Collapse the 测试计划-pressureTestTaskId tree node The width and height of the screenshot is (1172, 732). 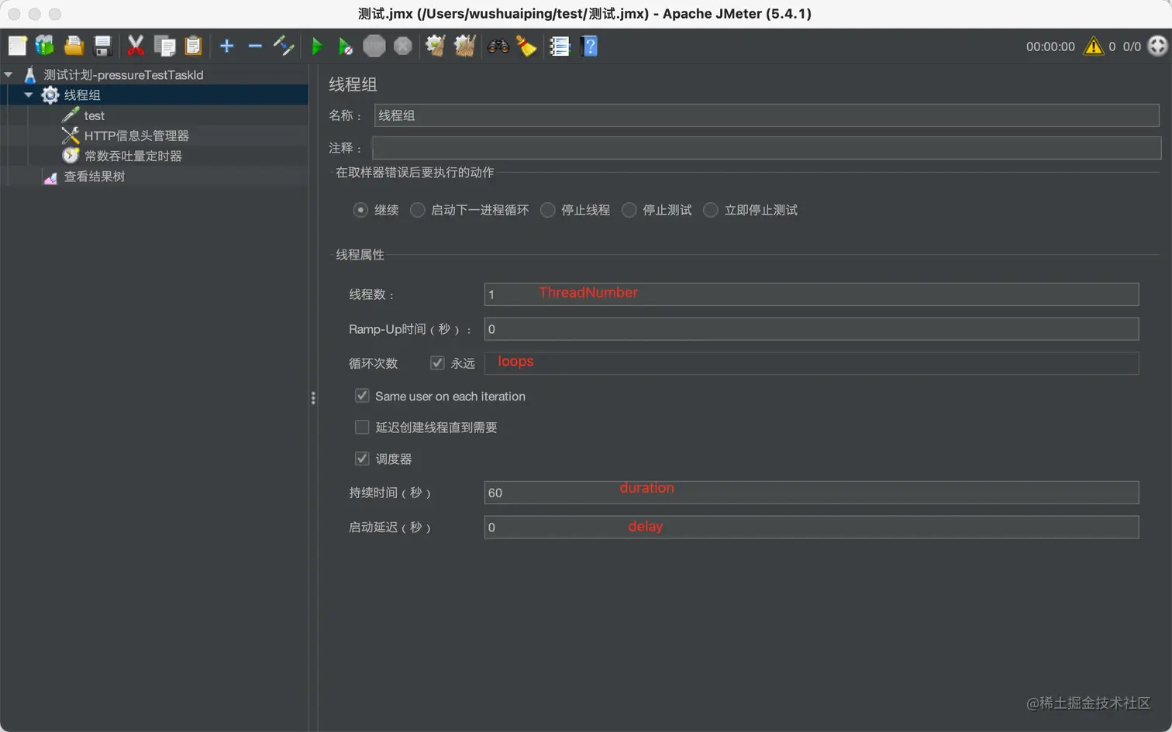click(9, 74)
